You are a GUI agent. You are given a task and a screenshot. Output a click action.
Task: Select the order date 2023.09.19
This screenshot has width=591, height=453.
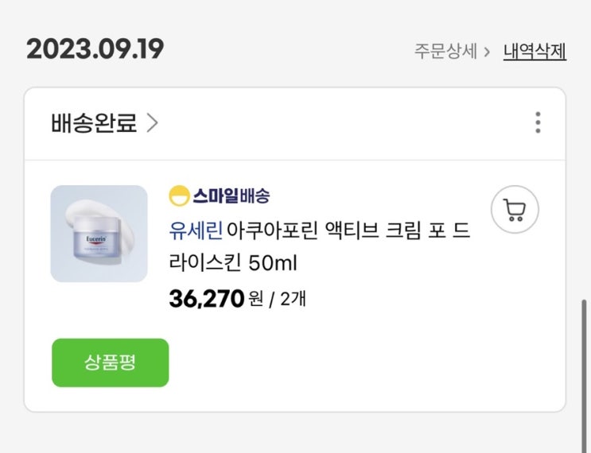[x=95, y=49]
